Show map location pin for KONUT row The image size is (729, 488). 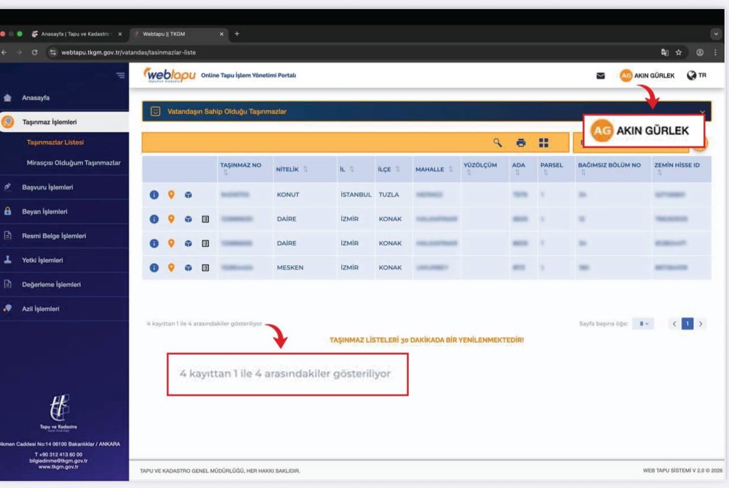171,195
